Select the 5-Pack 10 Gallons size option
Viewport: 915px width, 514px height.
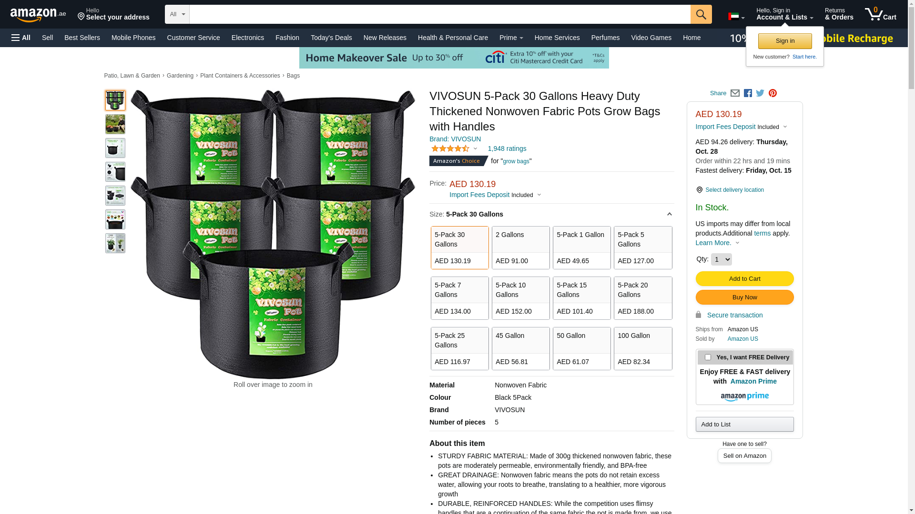(x=521, y=298)
